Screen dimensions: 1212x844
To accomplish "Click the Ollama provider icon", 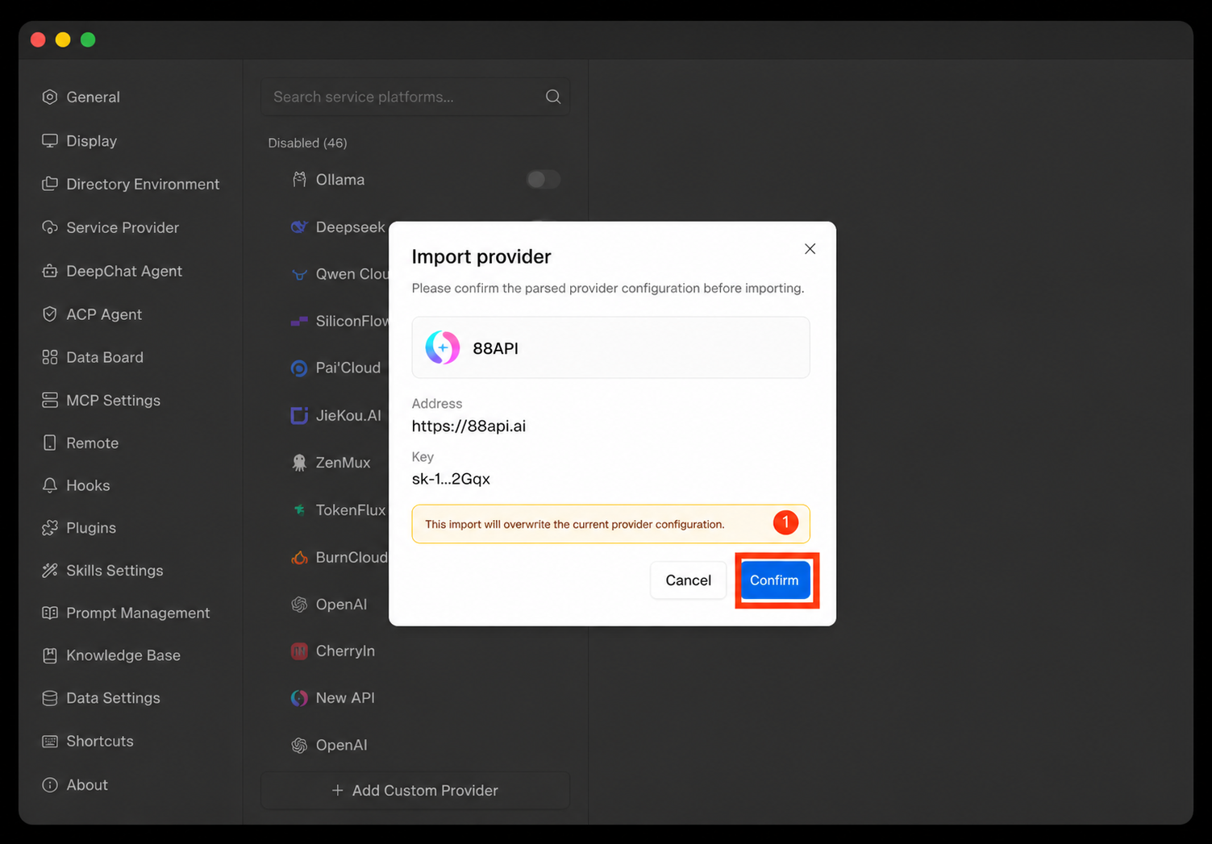I will tap(299, 180).
